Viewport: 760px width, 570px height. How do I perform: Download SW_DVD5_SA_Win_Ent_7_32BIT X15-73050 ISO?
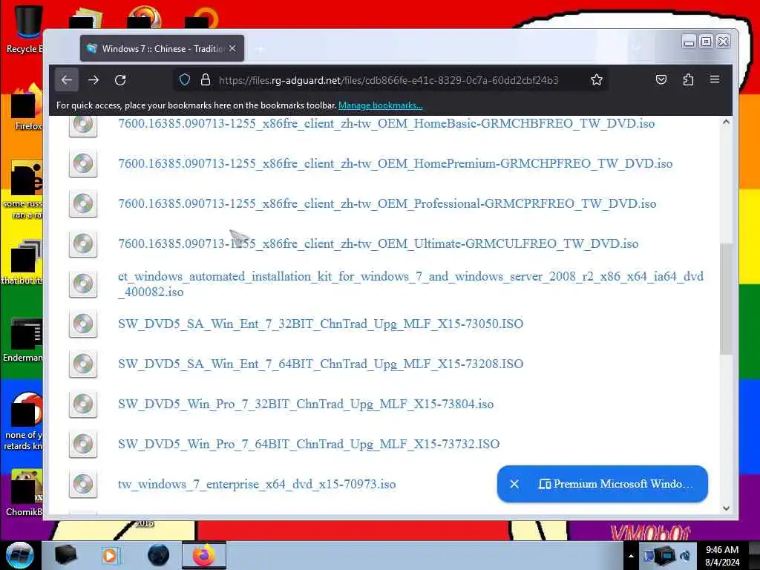point(321,324)
